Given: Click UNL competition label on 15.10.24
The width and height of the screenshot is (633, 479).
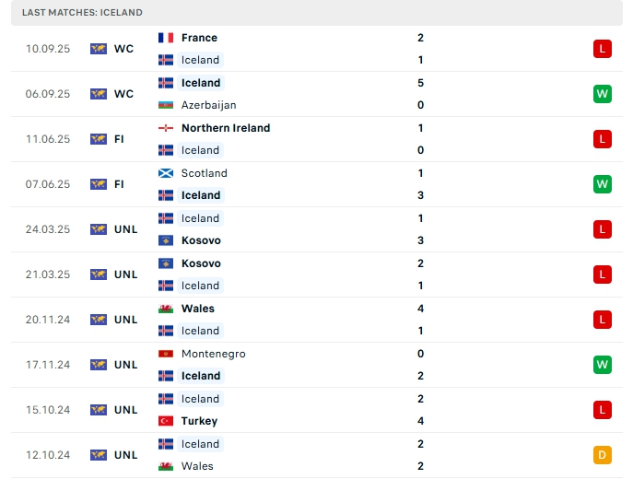Looking at the screenshot, I should (x=126, y=410).
